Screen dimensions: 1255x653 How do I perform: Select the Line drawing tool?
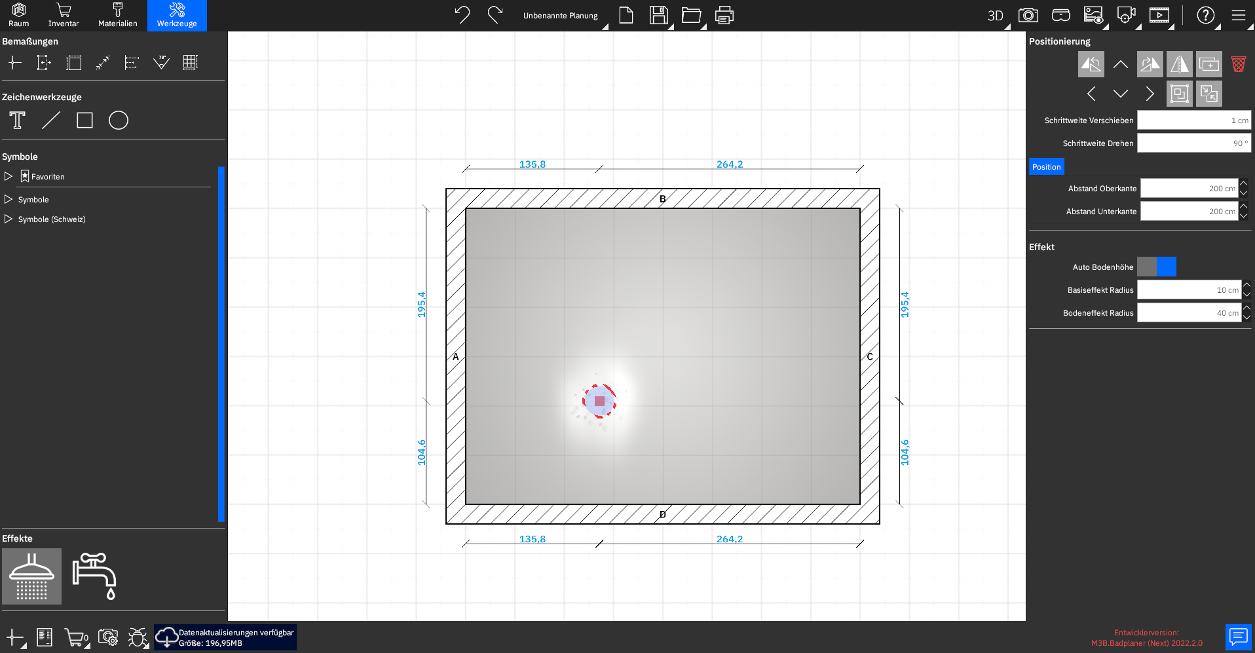coord(51,121)
